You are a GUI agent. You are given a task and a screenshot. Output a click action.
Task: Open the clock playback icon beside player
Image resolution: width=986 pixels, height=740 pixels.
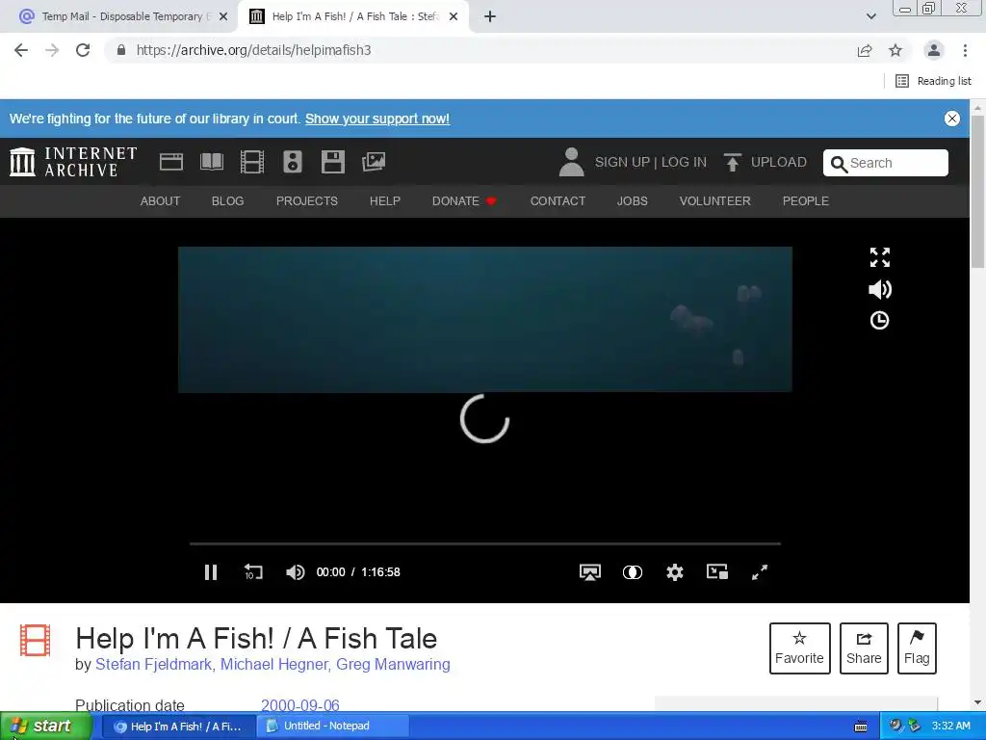pyautogui.click(x=879, y=321)
